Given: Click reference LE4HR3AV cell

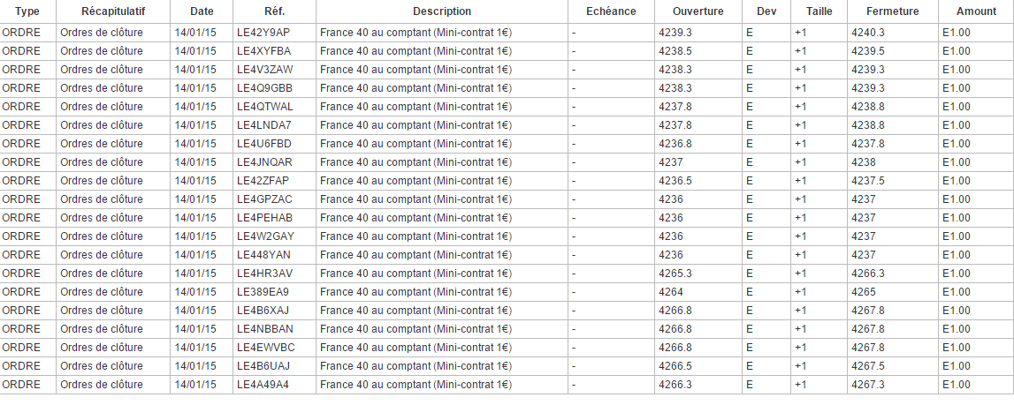Looking at the screenshot, I should click(264, 274).
